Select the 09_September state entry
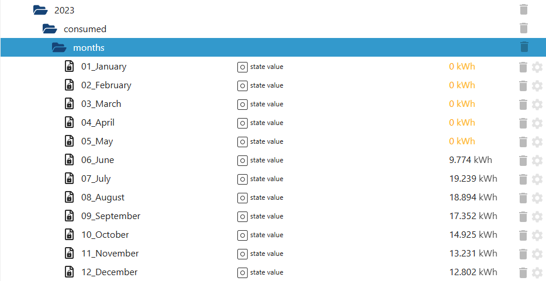Viewport: 546px width, 281px height. [x=110, y=216]
